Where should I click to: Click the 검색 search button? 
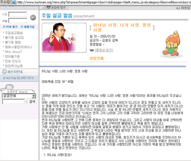[x=30, y=102]
